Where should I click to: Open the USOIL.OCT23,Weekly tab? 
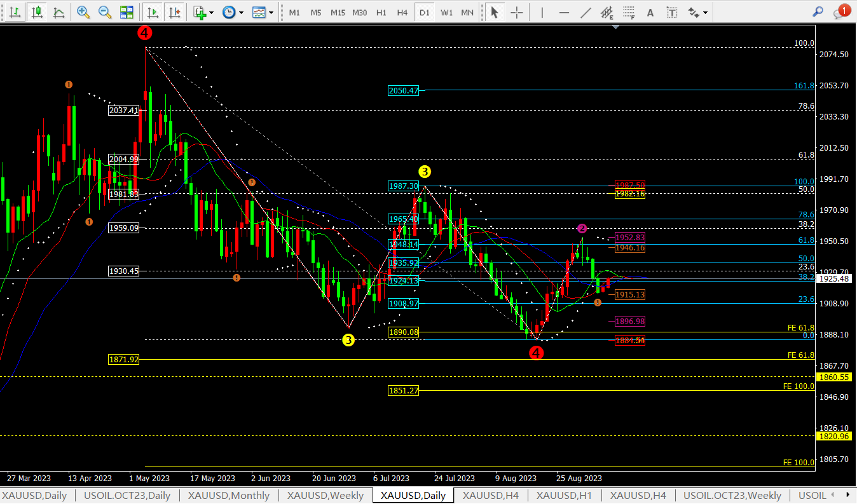(732, 496)
